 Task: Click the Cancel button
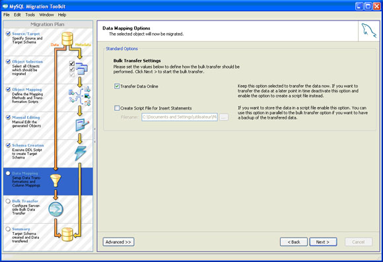(359, 242)
